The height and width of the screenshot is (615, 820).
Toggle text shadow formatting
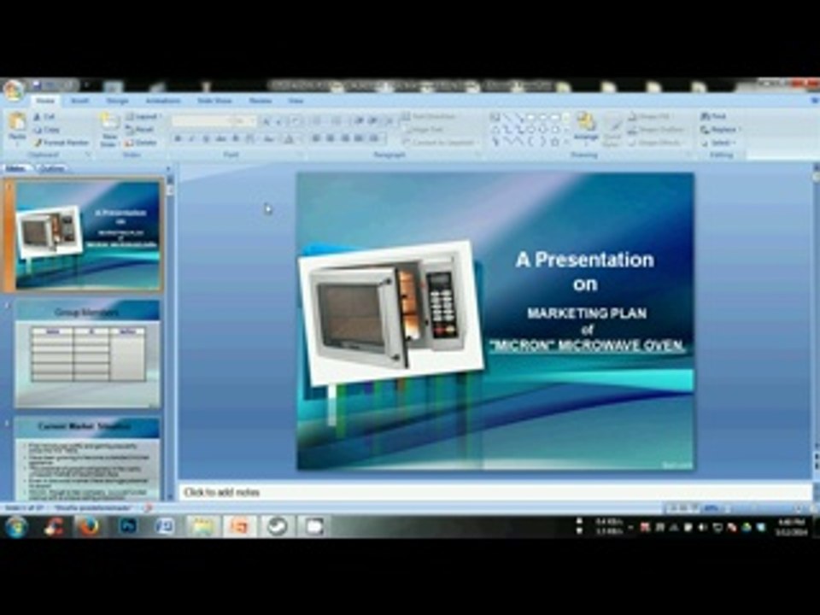pyautogui.click(x=236, y=139)
